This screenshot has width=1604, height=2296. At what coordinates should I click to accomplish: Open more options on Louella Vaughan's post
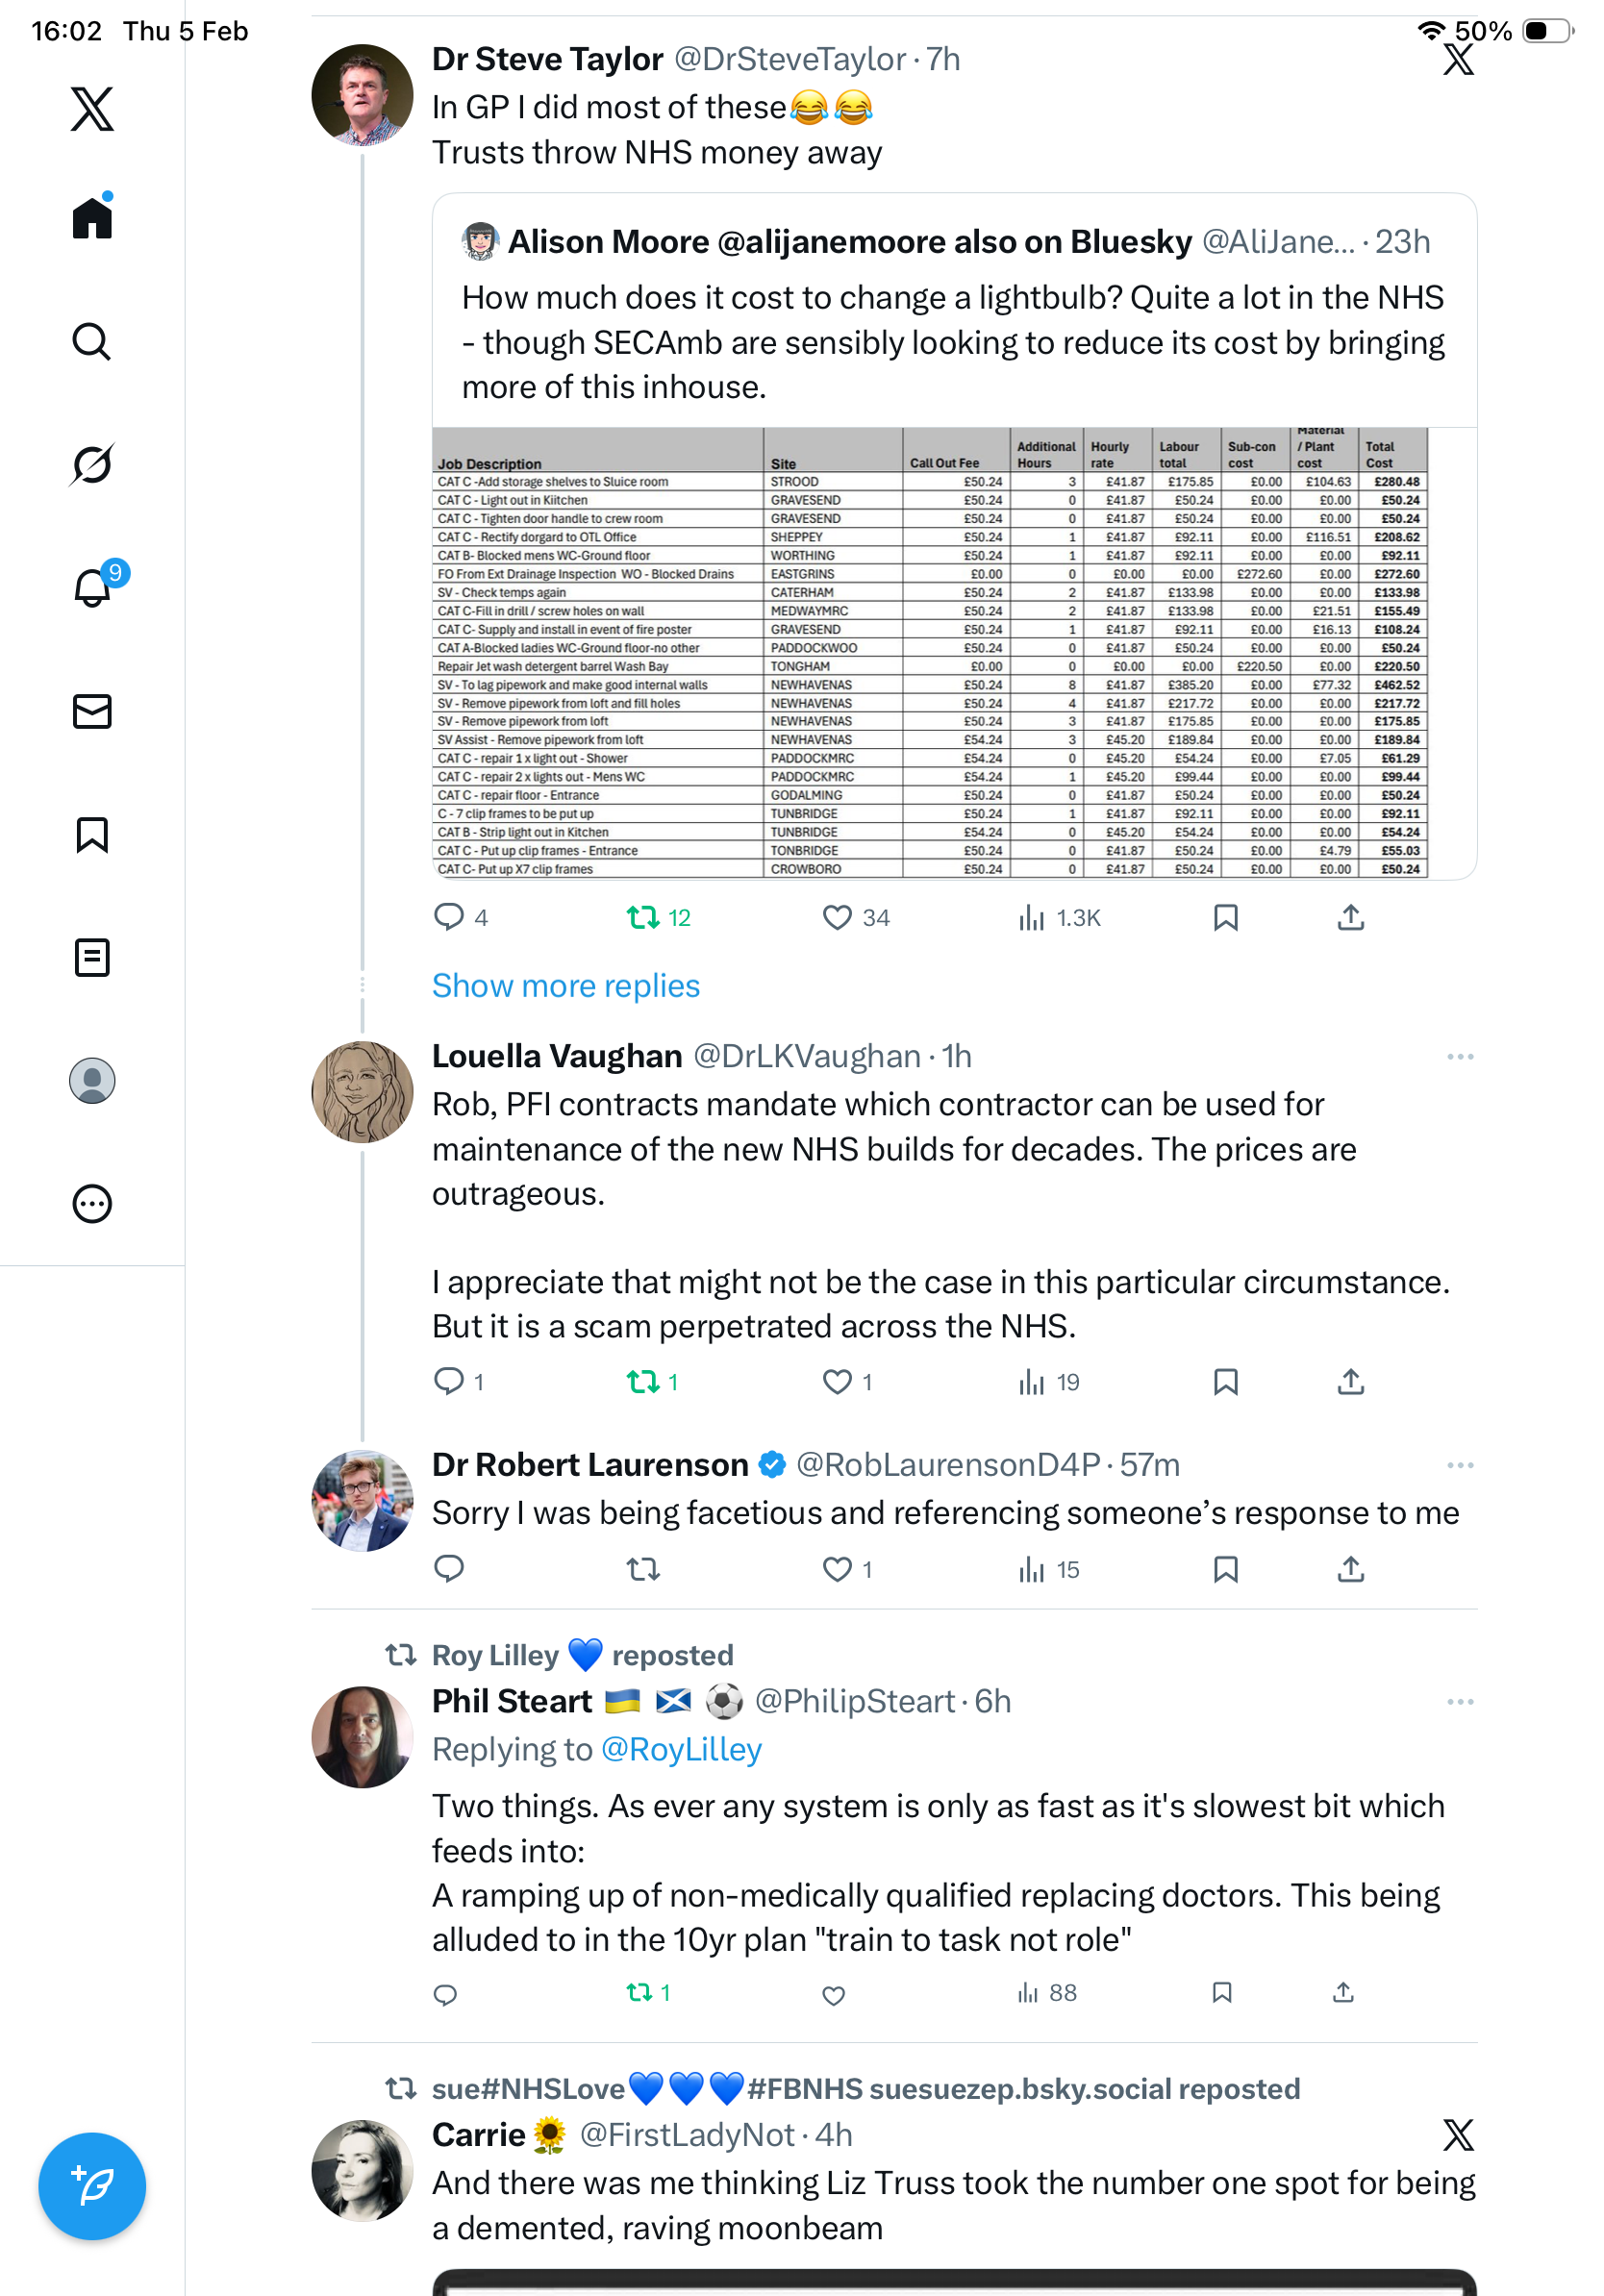click(x=1459, y=1057)
